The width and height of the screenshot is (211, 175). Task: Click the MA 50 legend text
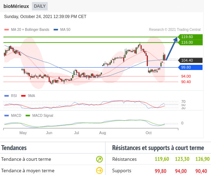point(65,29)
